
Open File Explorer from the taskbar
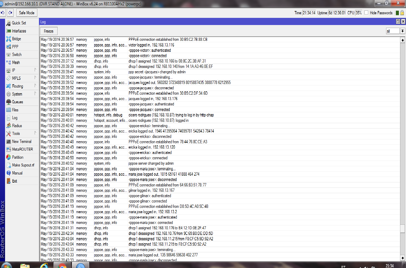[x=25, y=265]
